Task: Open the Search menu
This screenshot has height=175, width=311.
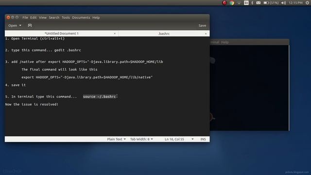Action: (54, 17)
